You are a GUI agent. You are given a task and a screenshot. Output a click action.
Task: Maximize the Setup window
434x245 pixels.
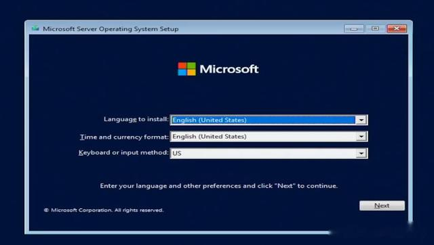click(x=375, y=28)
